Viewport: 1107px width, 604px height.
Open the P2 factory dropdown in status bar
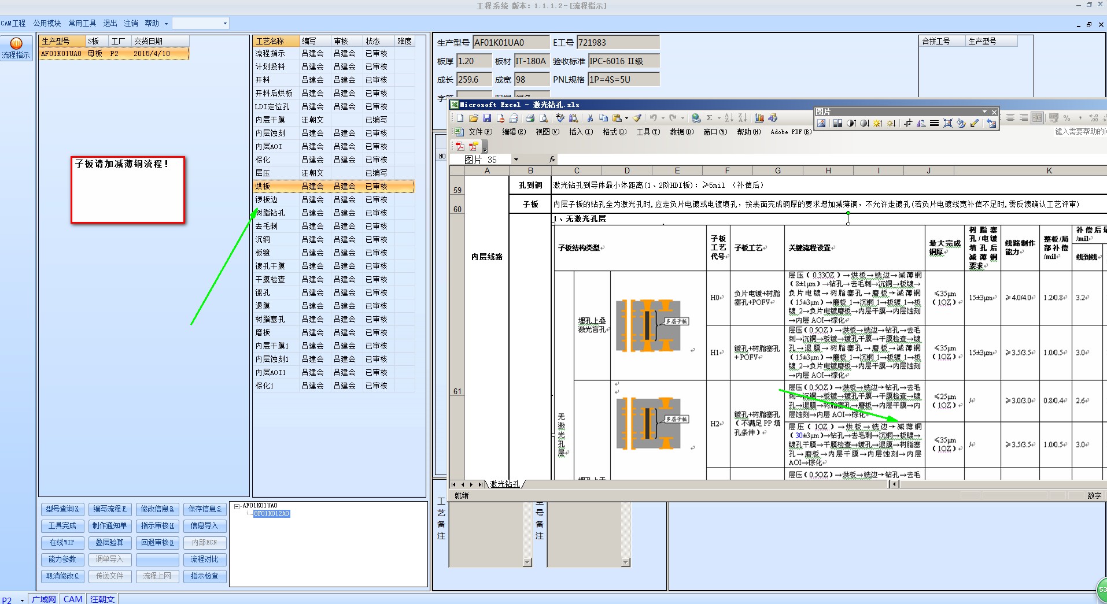click(22, 600)
